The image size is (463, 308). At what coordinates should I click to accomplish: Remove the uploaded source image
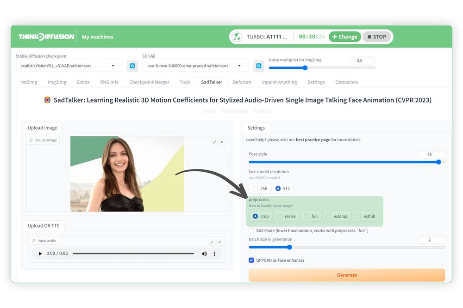[x=222, y=142]
